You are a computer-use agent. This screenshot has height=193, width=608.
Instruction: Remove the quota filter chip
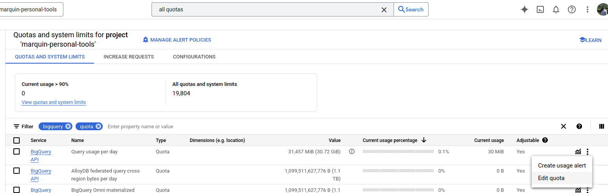[98, 126]
